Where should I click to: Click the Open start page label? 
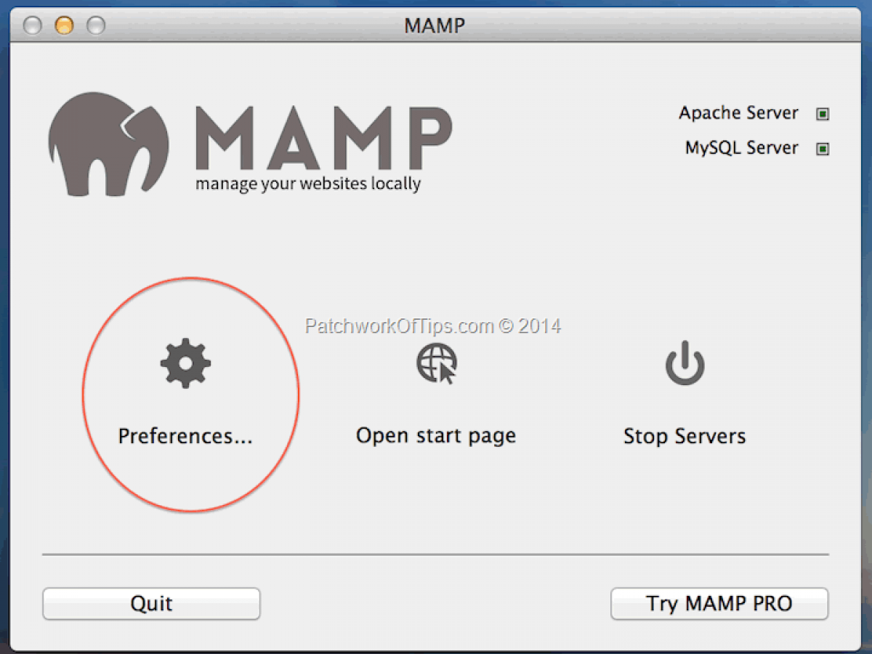click(x=436, y=436)
